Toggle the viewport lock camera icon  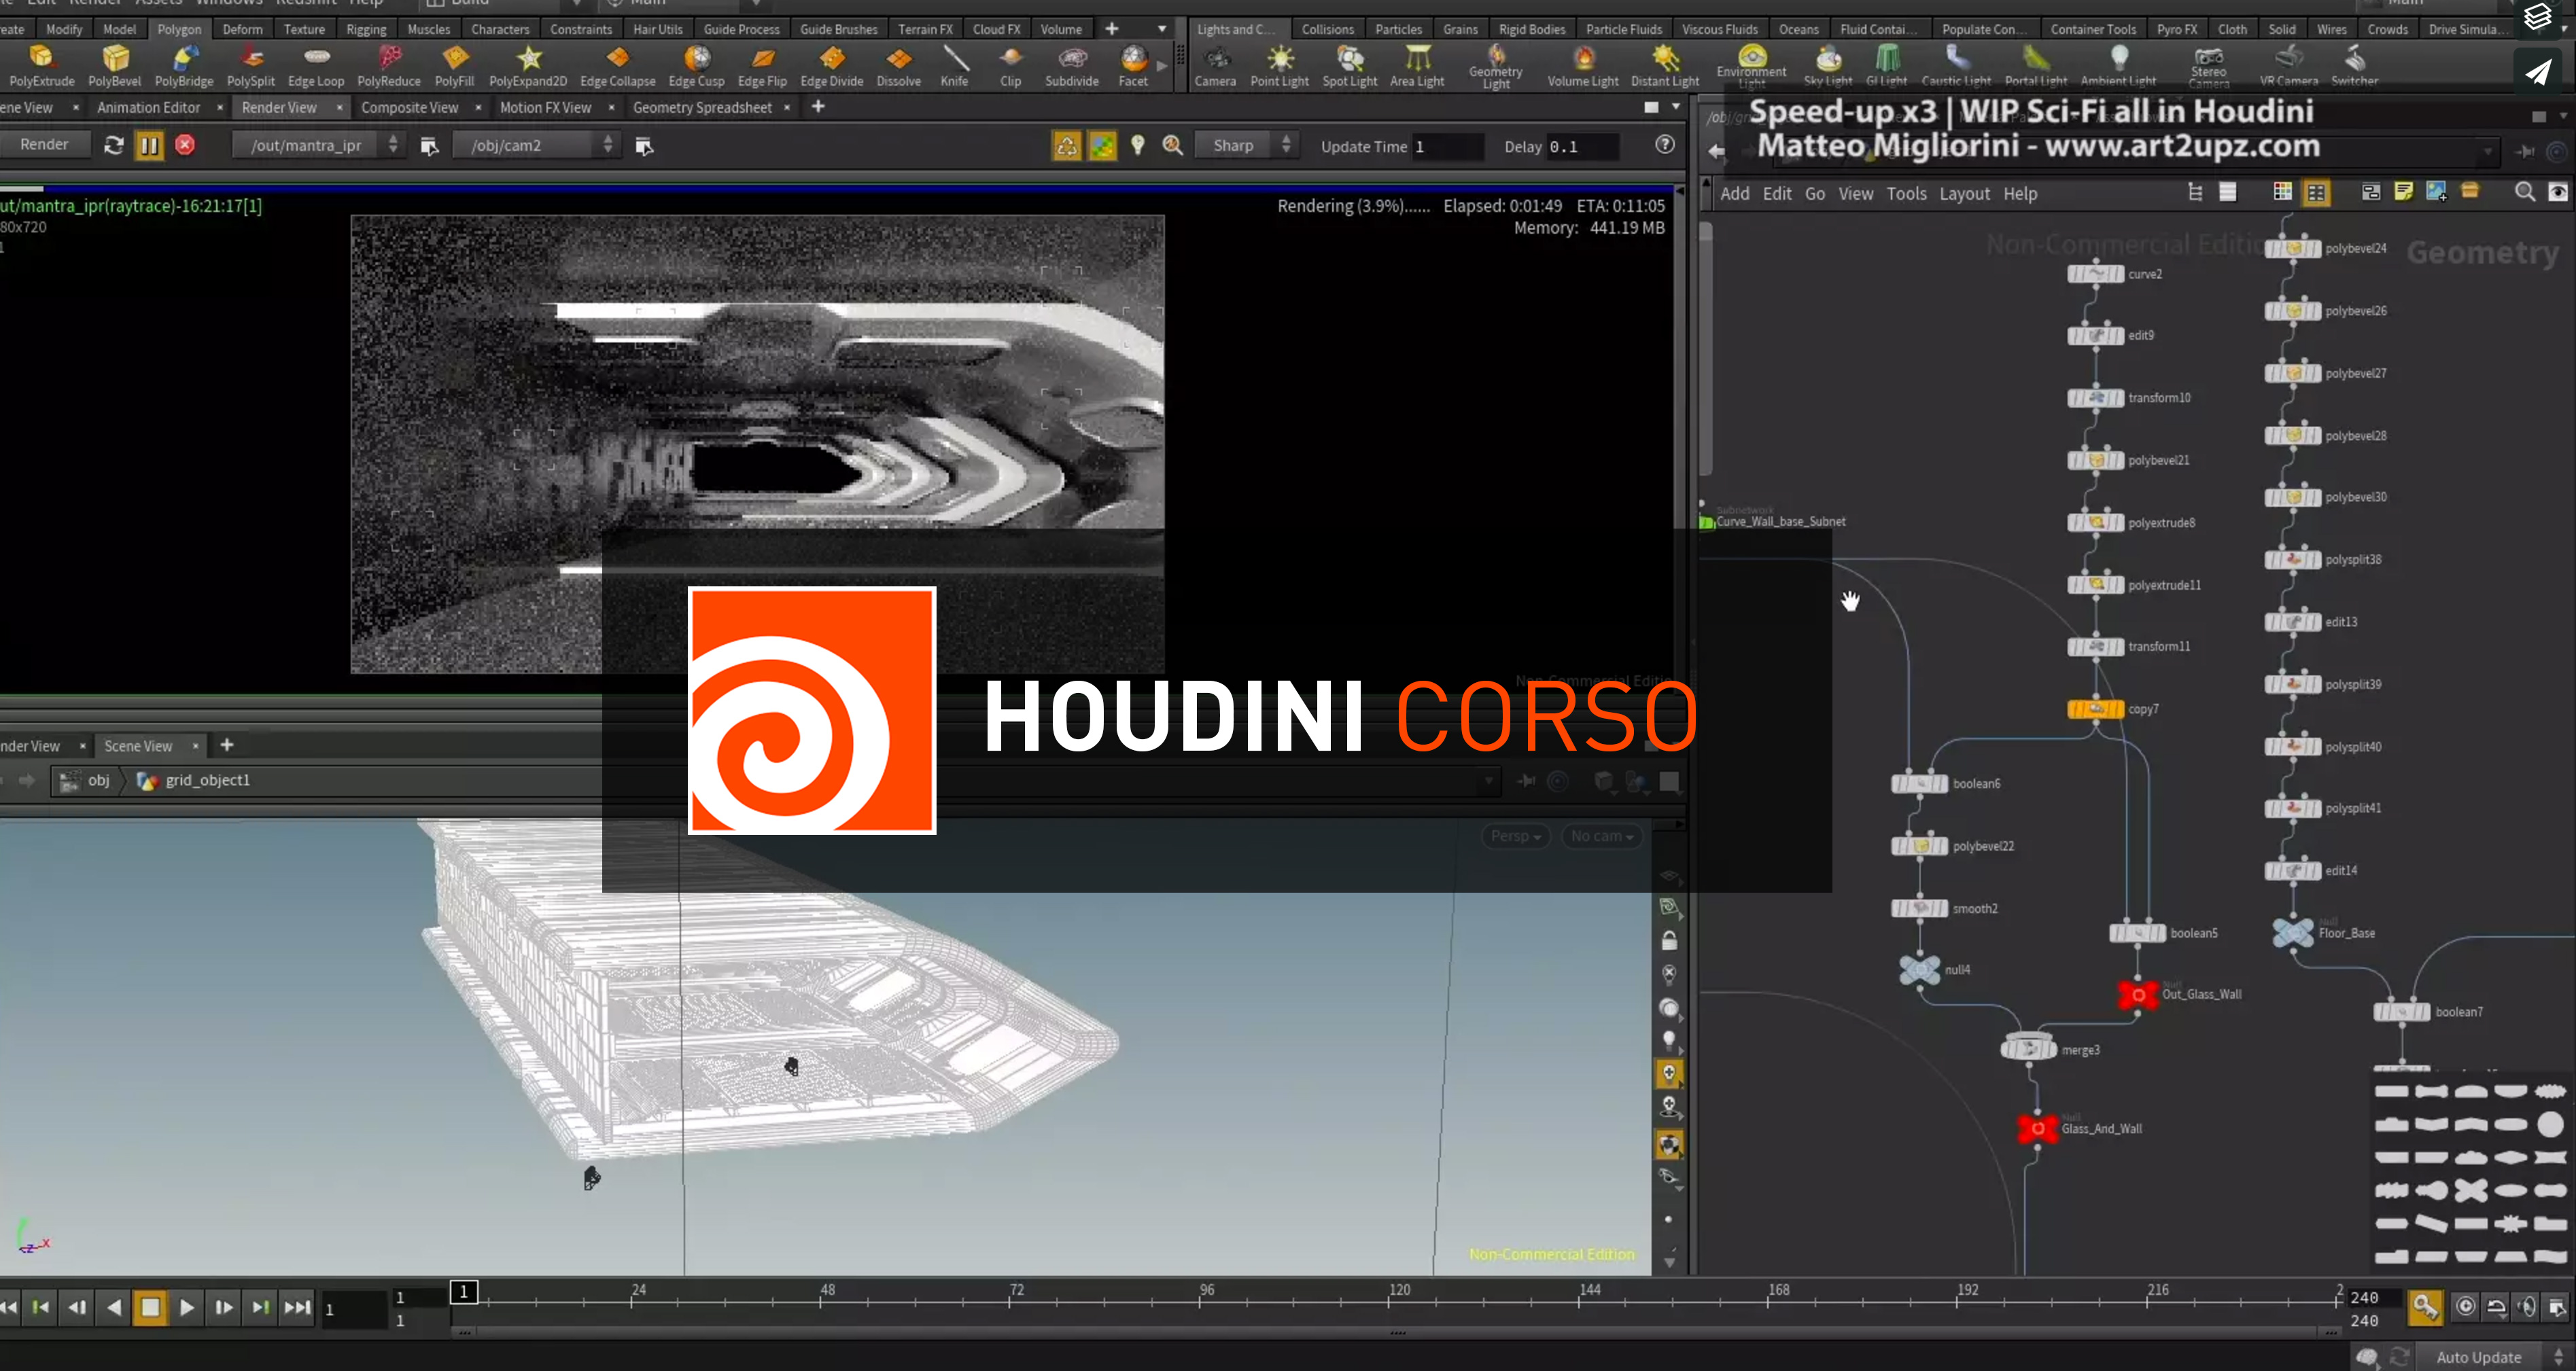point(1669,940)
